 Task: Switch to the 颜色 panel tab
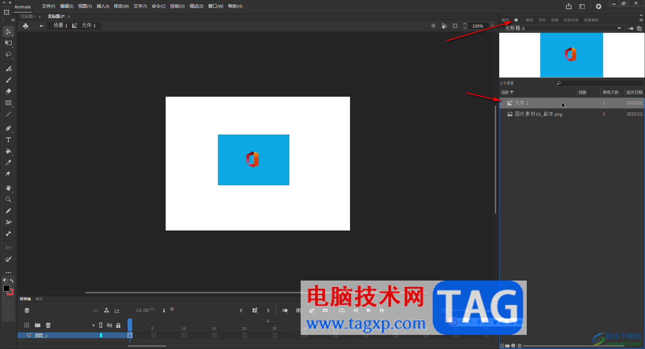point(529,20)
